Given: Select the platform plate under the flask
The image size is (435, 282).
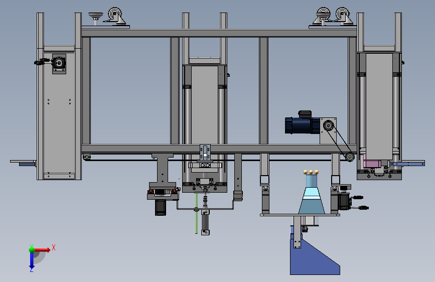Looking at the screenshot, I should (x=300, y=215).
